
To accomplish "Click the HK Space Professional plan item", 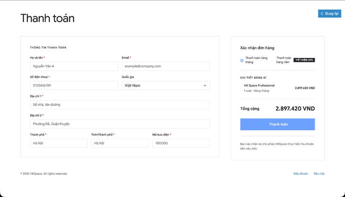I will click(259, 85).
